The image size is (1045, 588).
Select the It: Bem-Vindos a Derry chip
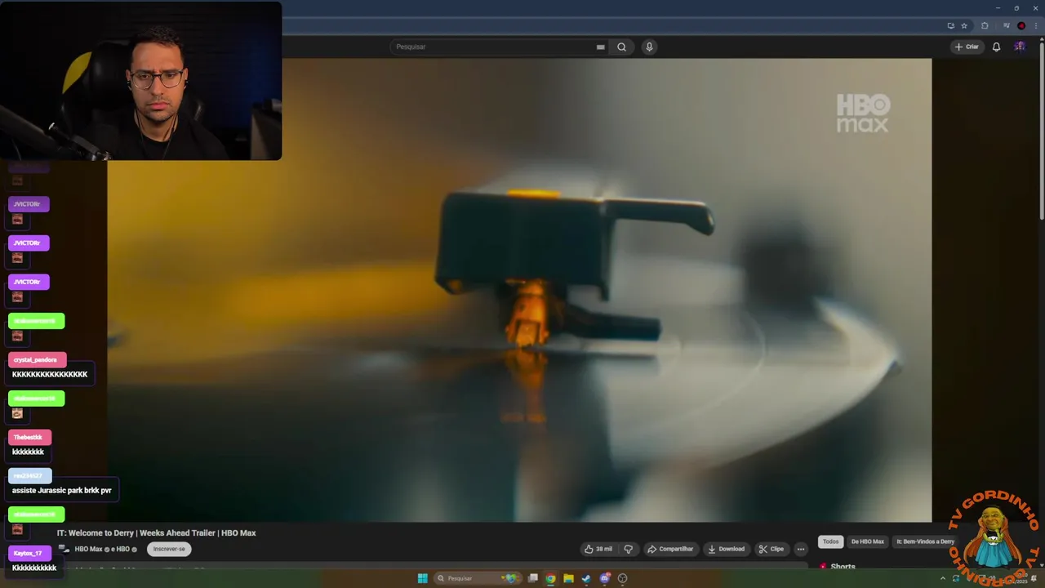coord(925,541)
